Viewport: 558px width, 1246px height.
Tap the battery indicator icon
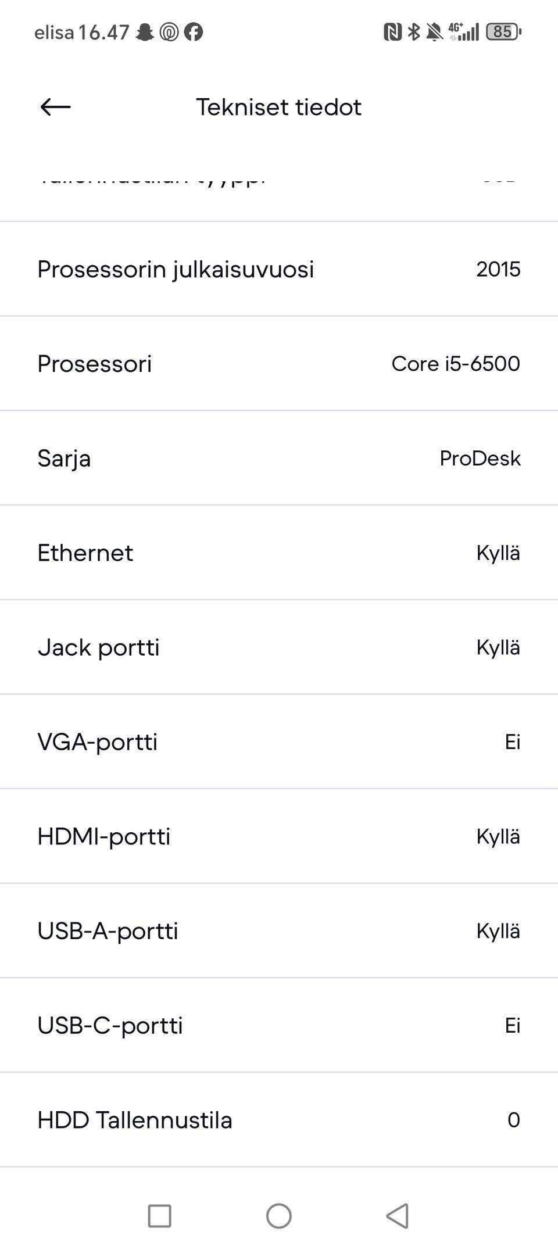[x=503, y=31]
